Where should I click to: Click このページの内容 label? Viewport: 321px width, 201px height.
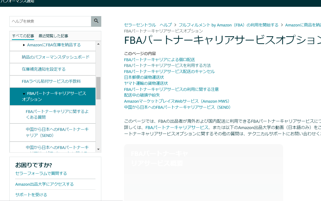tap(140, 54)
